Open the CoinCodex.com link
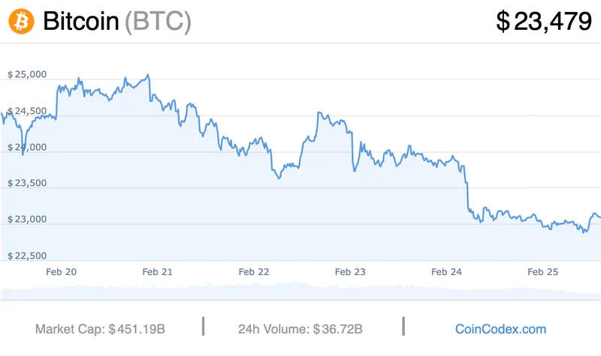The image size is (601, 356). tap(501, 329)
